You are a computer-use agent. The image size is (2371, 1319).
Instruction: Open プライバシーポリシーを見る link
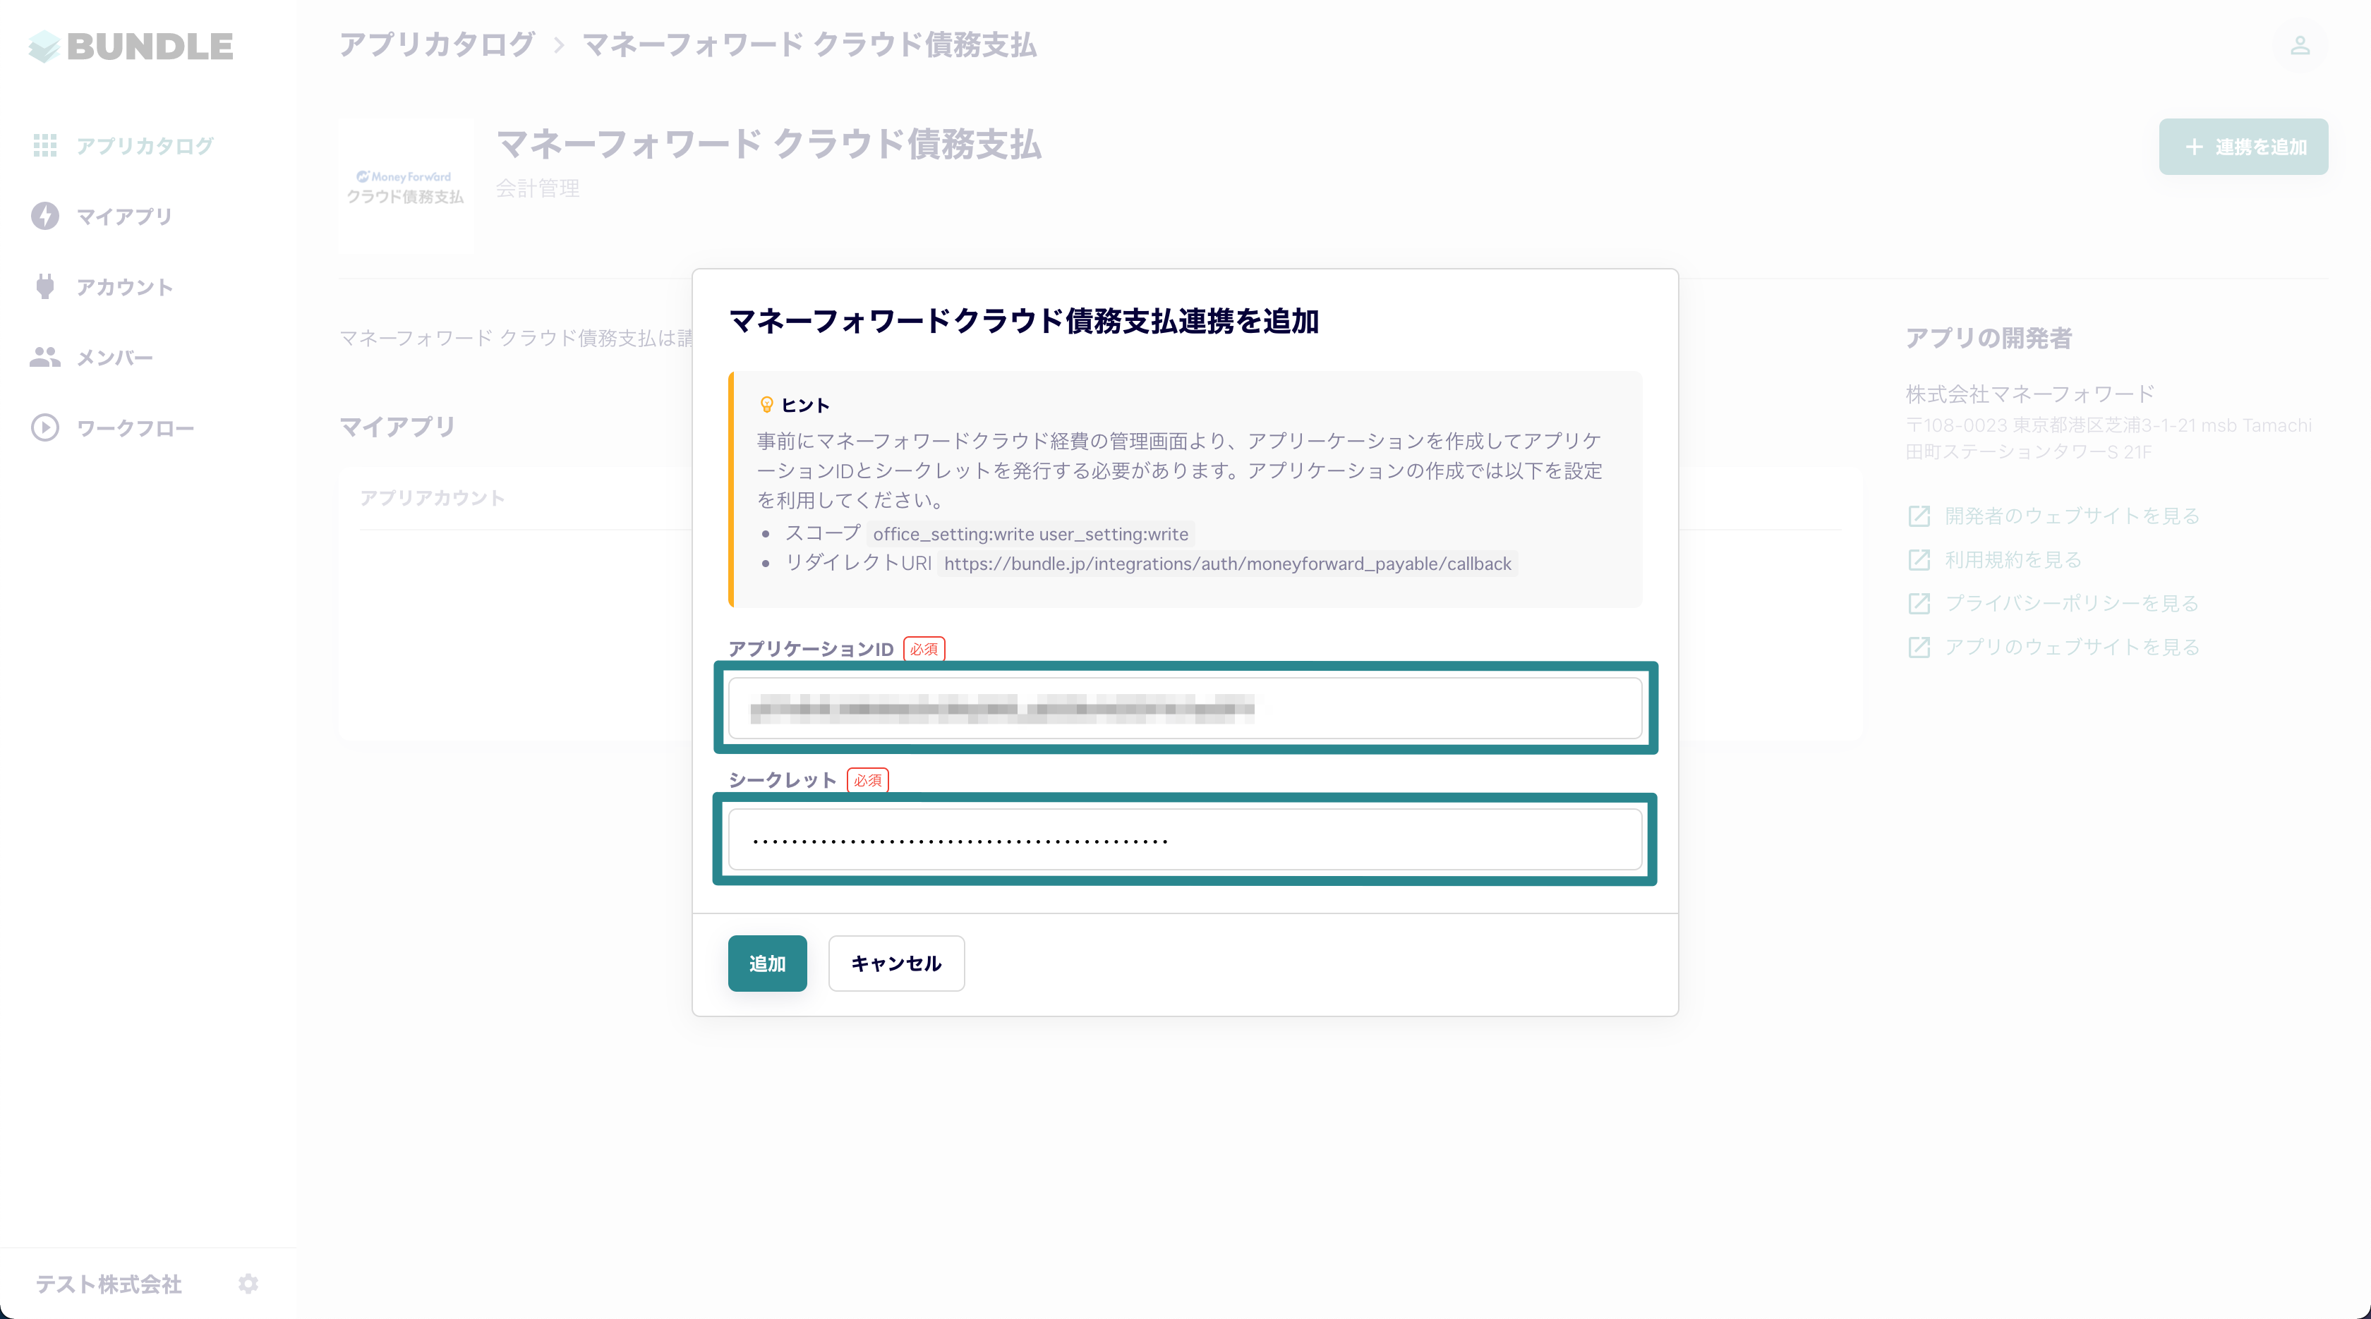tap(2072, 603)
